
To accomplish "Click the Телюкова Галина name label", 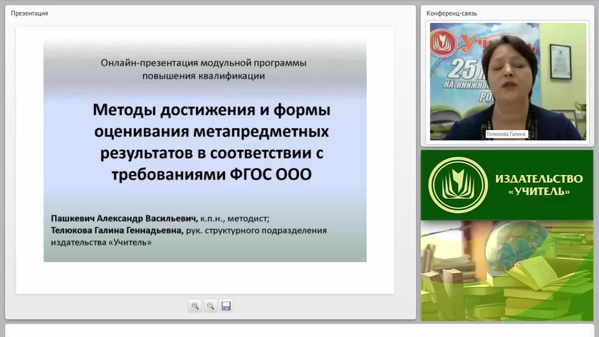I will pyautogui.click(x=506, y=134).
